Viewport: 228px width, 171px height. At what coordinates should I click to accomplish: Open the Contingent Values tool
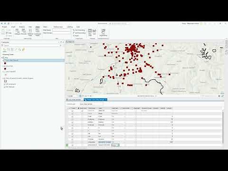pyautogui.click(x=38, y=32)
